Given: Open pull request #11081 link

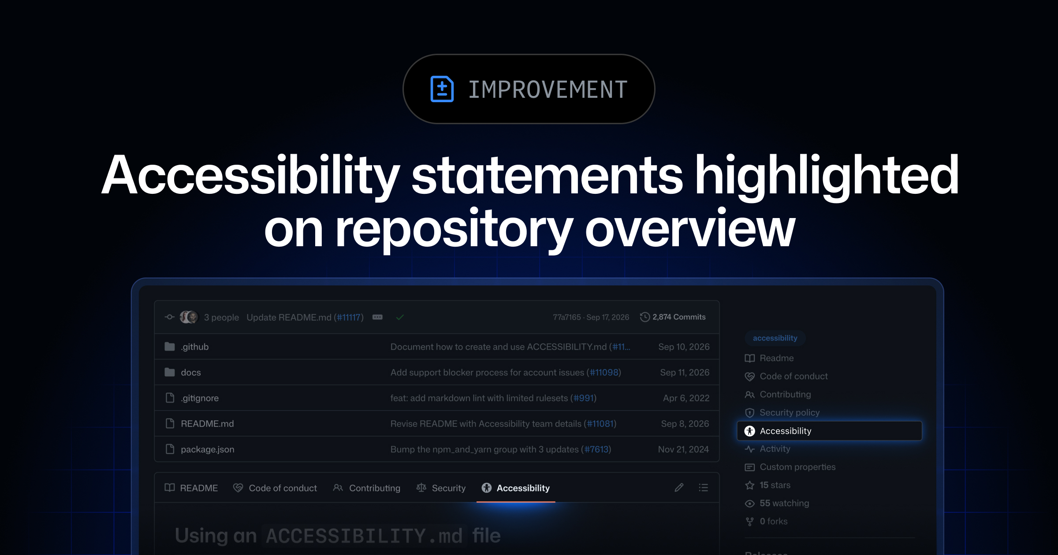Looking at the screenshot, I should (x=600, y=423).
